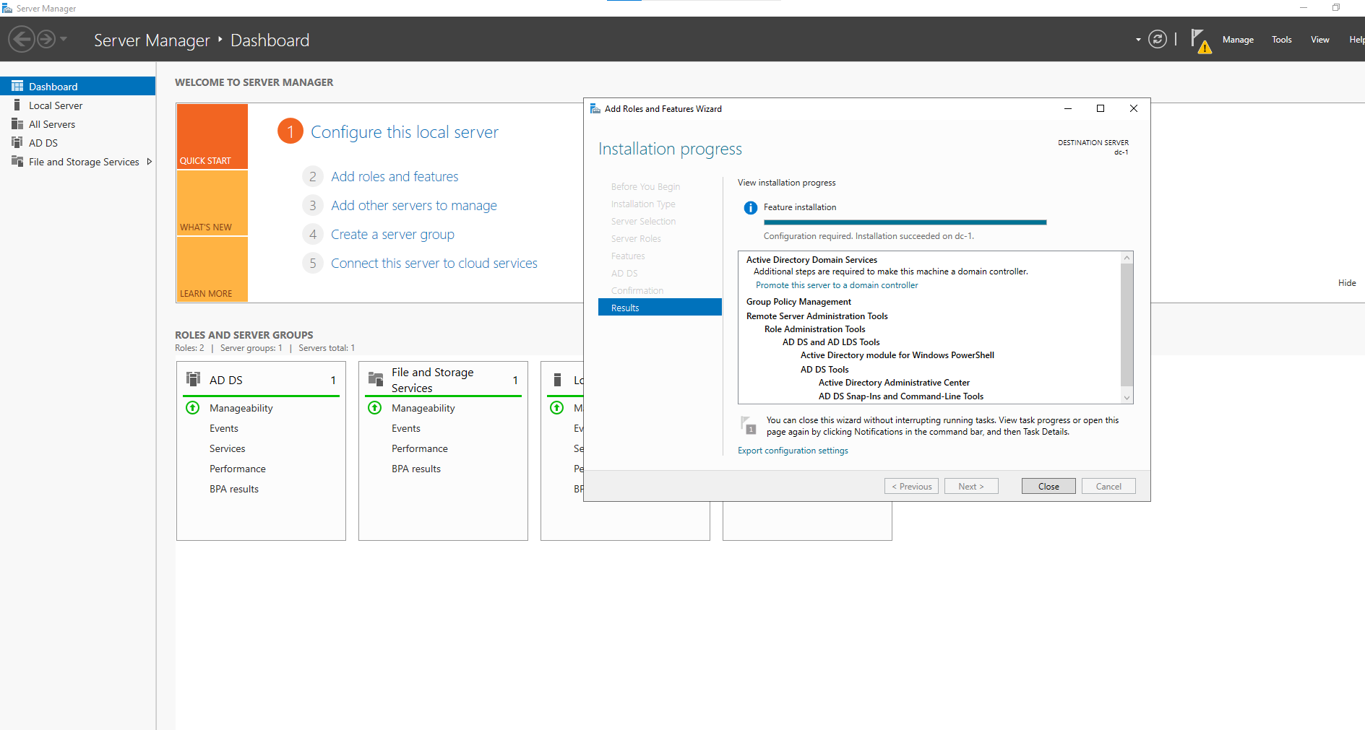
Task: Click Add roles and features link
Action: (395, 176)
